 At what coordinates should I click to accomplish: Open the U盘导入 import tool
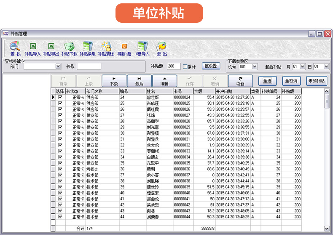point(142,49)
